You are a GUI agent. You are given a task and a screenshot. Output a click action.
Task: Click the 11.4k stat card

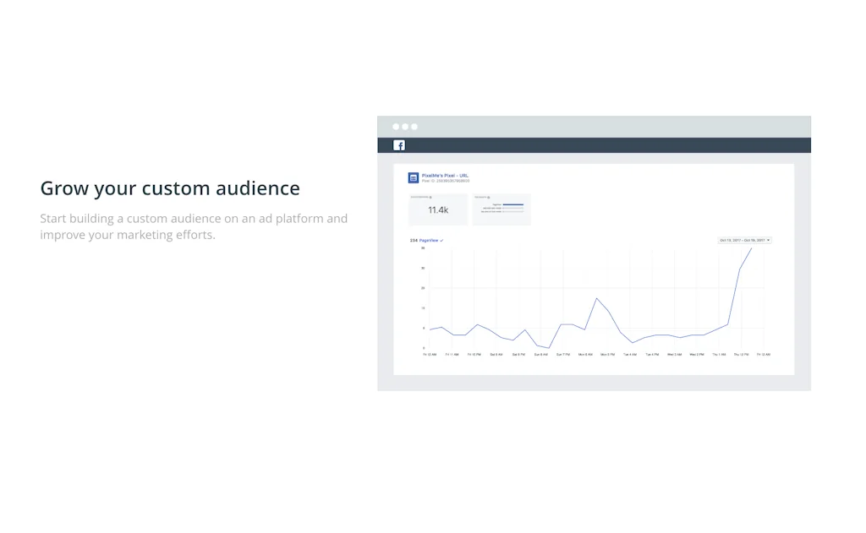pos(437,209)
